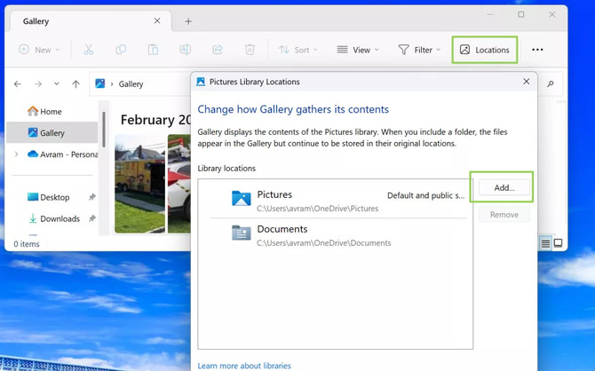Image resolution: width=595 pixels, height=371 pixels.
Task: Click the pin icon next to Desktop
Action: click(92, 197)
